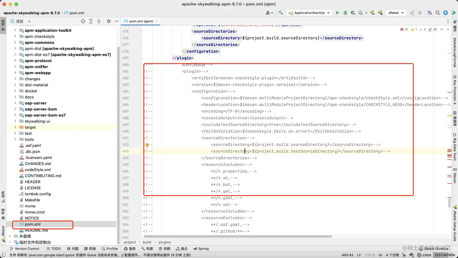458x258 pixels.
Task: Open Version Control tool tab
Action: [24, 249]
